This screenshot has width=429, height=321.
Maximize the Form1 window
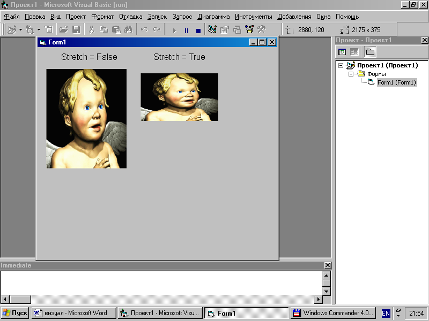point(262,42)
